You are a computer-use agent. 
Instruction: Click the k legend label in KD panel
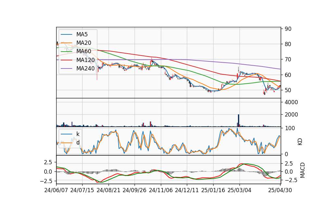coord(78,134)
